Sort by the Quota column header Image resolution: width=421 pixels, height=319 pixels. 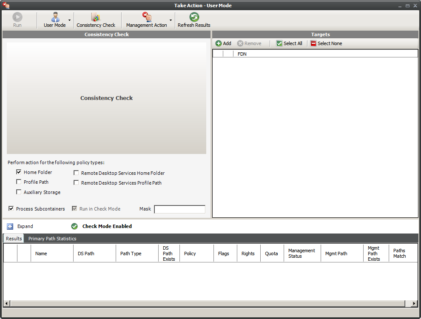pyautogui.click(x=272, y=253)
